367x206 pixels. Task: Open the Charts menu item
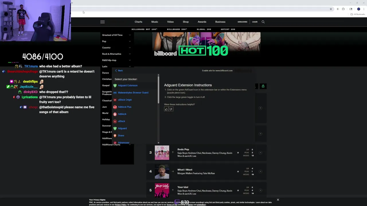138,22
